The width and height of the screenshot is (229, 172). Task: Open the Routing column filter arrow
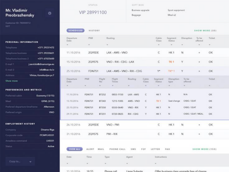(108, 45)
